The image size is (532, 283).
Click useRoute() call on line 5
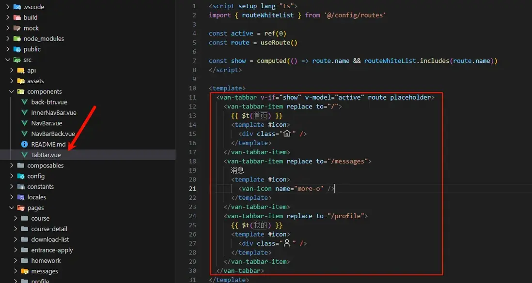pyautogui.click(x=279, y=43)
